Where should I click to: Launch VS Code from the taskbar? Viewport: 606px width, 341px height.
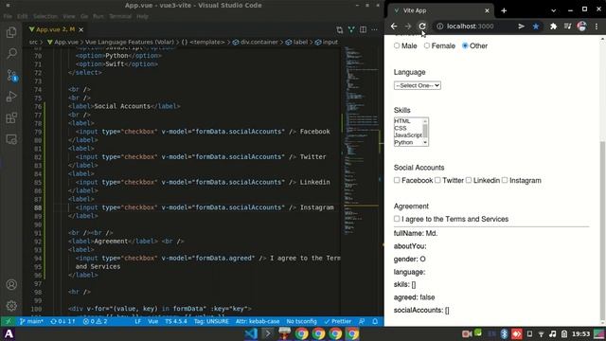coord(251,333)
